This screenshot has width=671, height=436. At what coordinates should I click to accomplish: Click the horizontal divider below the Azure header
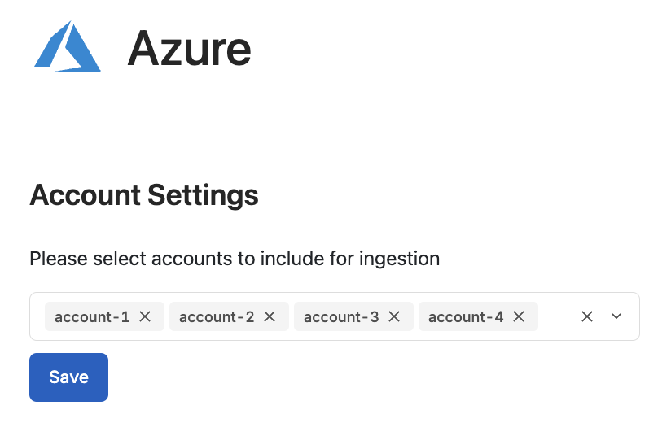point(350,116)
